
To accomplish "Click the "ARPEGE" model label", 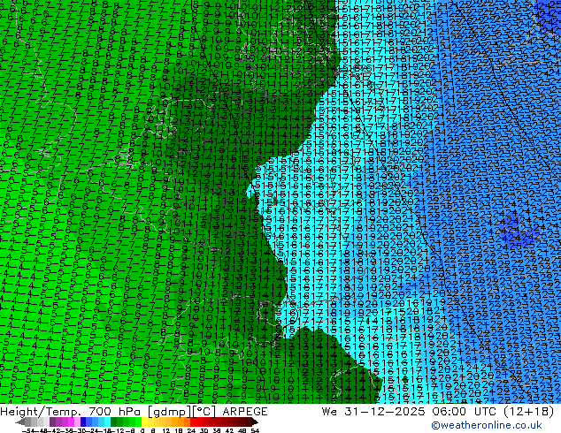I will coord(245,412).
